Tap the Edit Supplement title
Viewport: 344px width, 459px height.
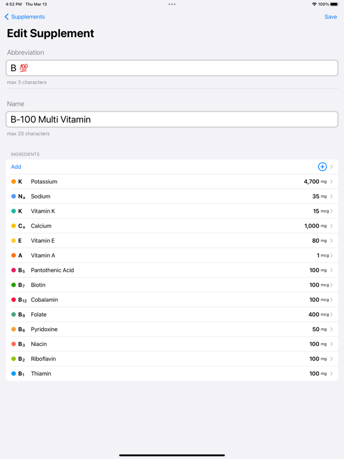pos(50,33)
